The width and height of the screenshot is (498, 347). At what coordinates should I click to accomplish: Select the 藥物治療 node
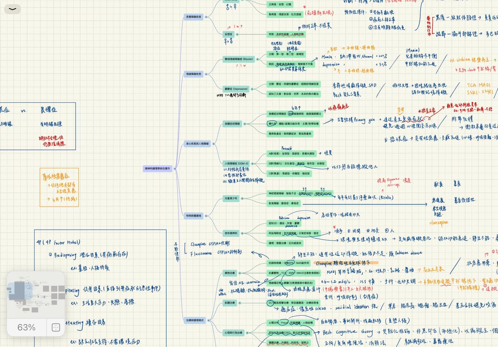click(x=229, y=273)
